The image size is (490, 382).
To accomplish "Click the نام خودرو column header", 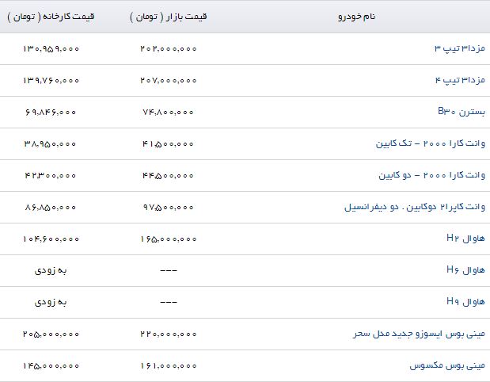I will [356, 17].
